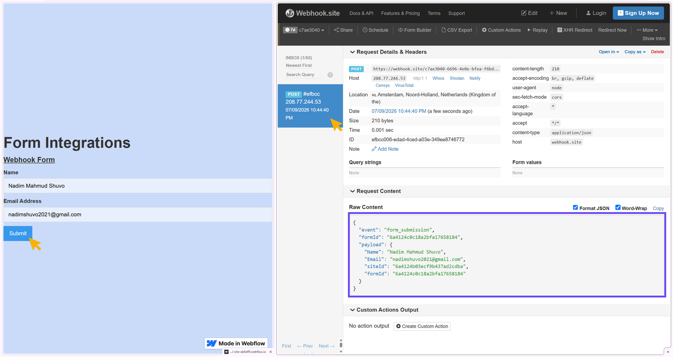Click the webhook request URL text
The image size is (673, 357).
(x=436, y=69)
